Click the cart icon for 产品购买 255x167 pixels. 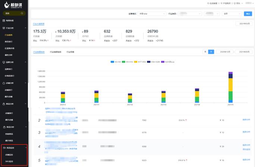(221, 3)
